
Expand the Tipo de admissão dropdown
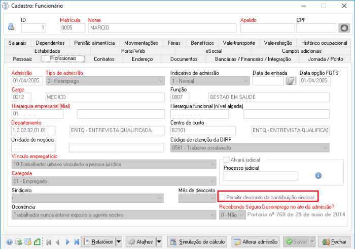[160, 81]
